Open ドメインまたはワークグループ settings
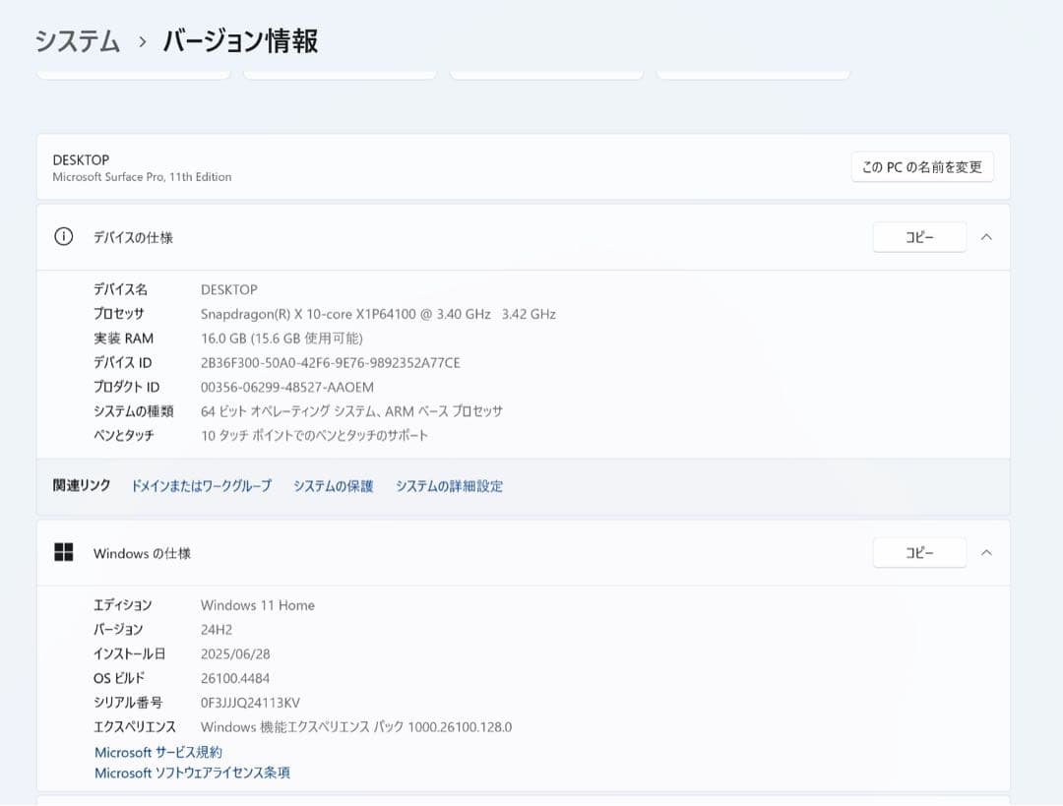 (x=201, y=485)
